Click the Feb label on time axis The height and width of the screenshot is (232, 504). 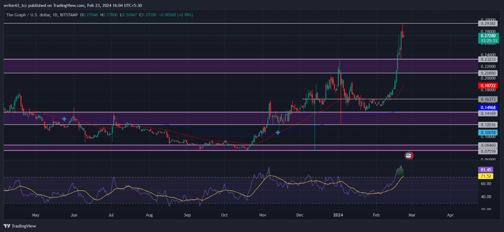pos(376,215)
